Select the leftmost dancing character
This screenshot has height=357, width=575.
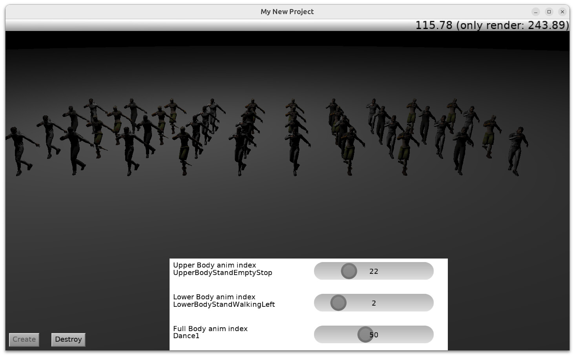point(19,150)
